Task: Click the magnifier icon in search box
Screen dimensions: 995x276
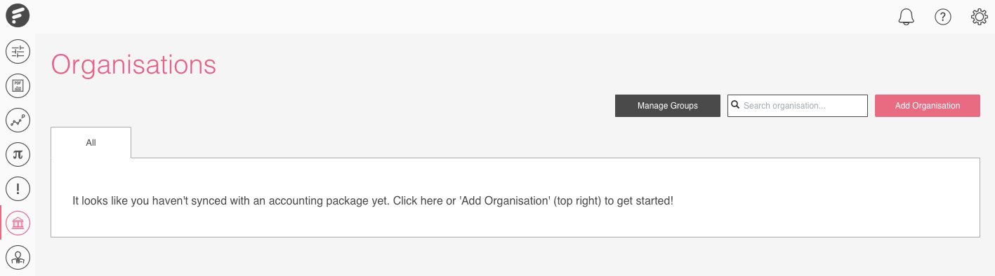Action: click(x=735, y=105)
